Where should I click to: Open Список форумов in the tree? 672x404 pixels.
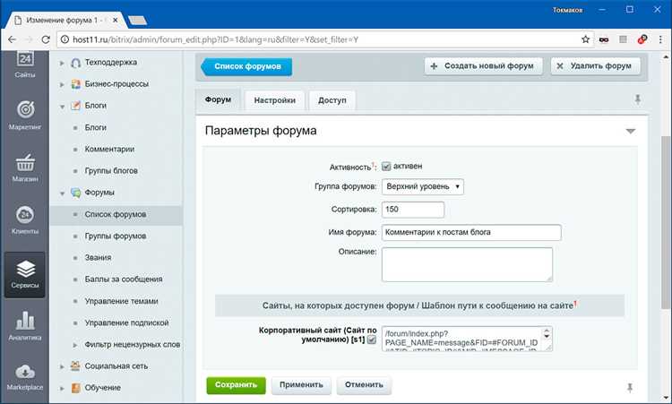click(116, 215)
